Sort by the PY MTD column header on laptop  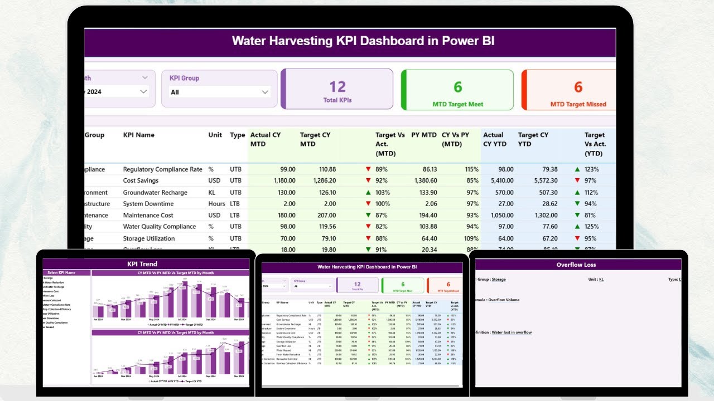click(x=424, y=135)
